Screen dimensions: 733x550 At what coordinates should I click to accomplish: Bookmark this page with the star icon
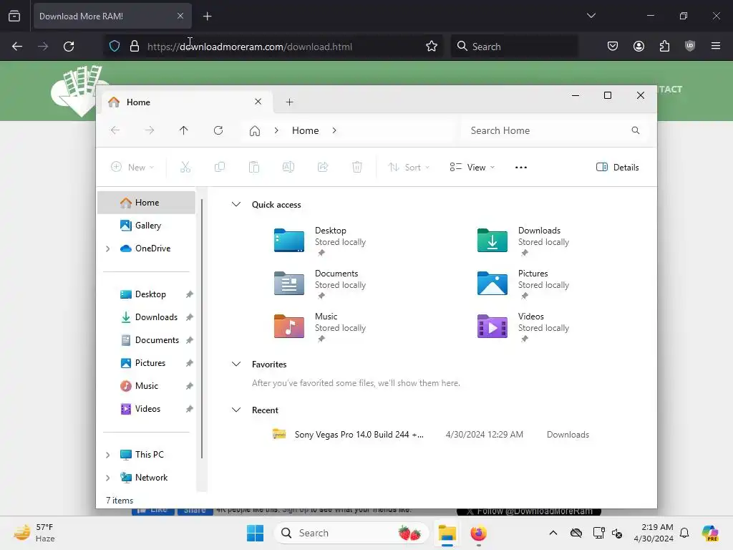pyautogui.click(x=432, y=47)
